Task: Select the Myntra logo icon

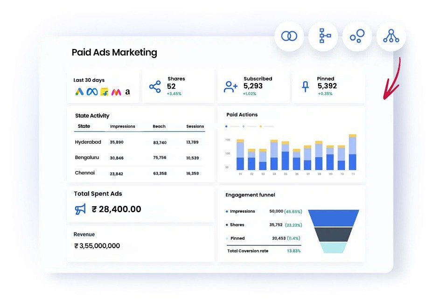Action: coord(116,92)
